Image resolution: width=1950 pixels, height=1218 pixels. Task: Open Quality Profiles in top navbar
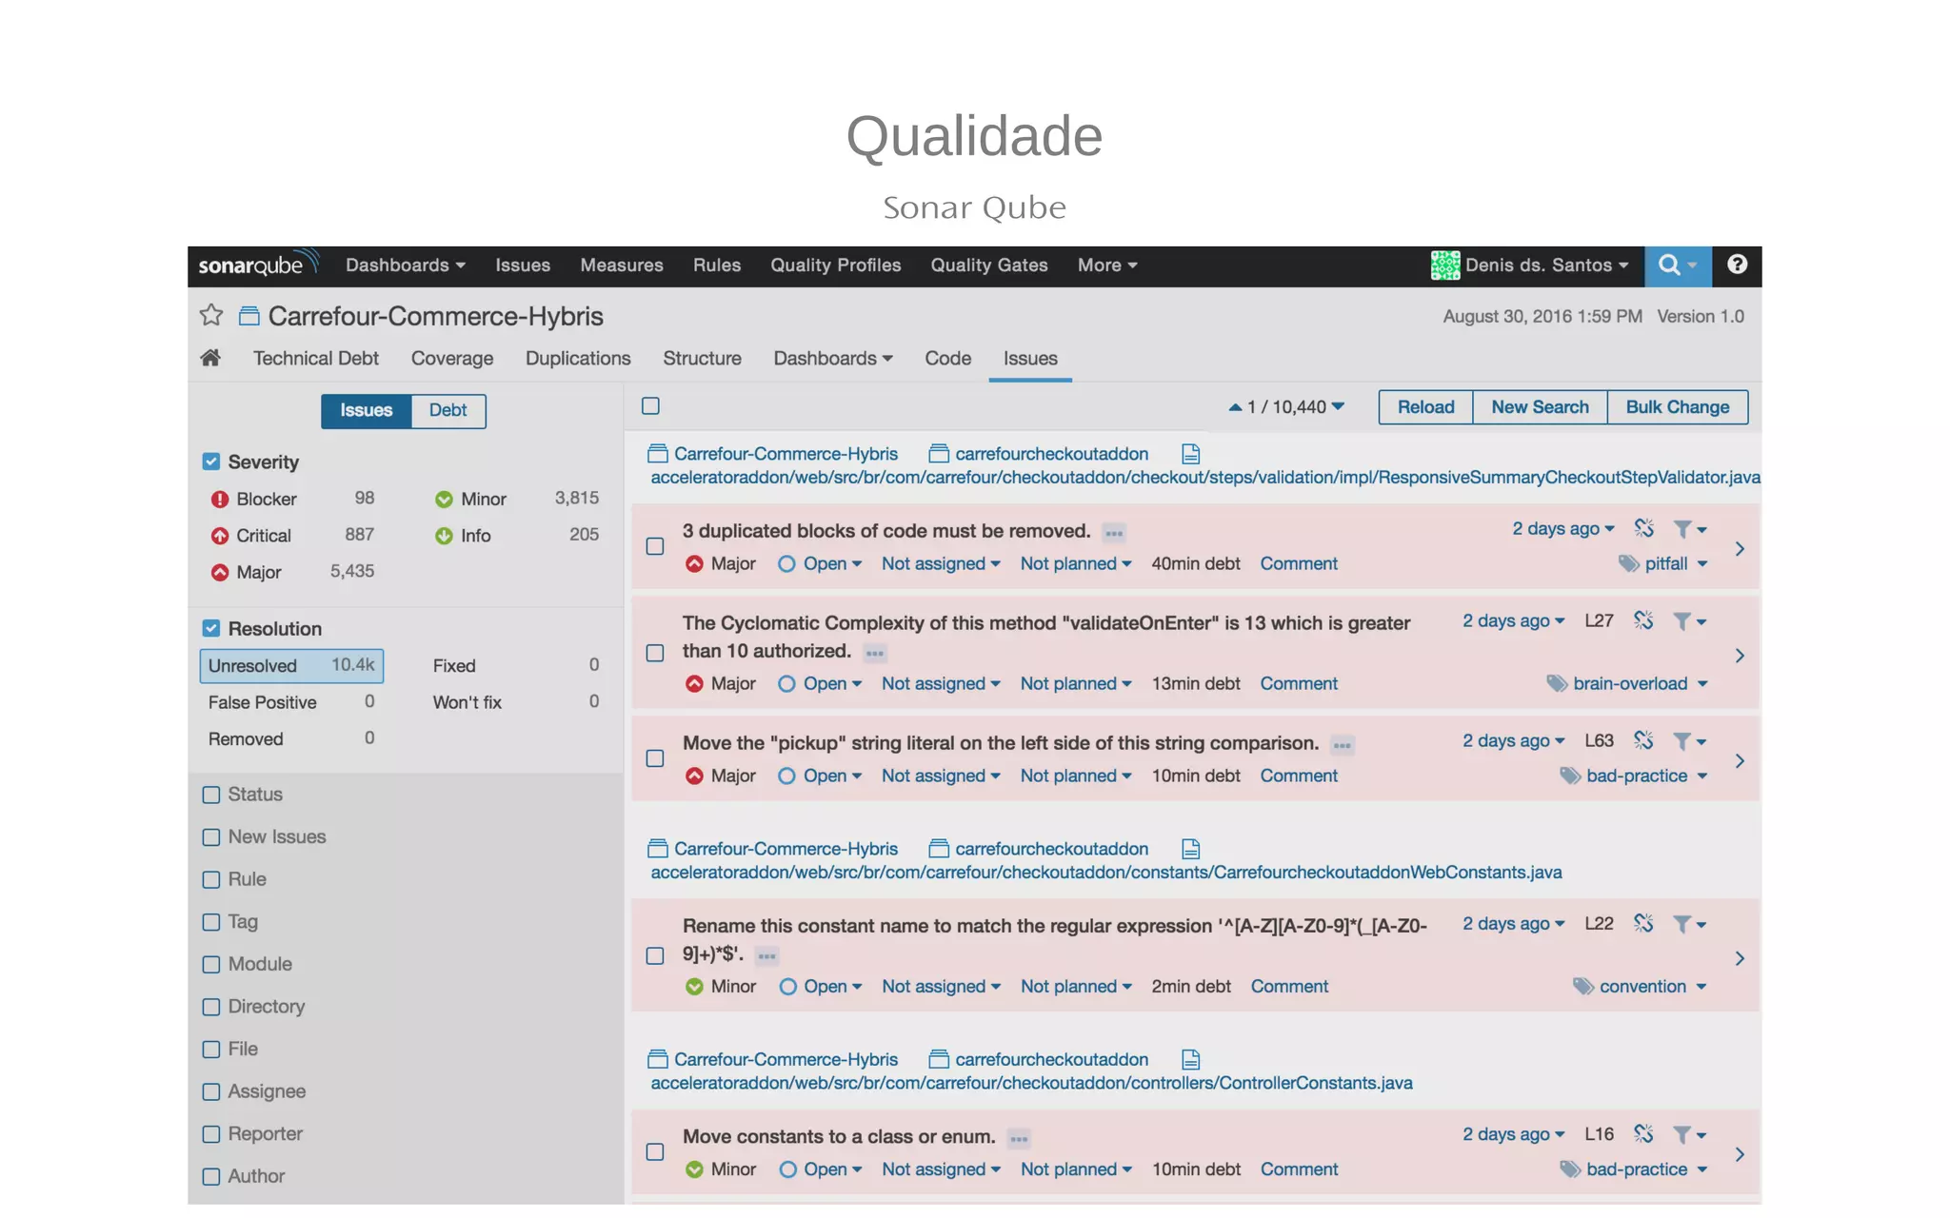click(x=836, y=265)
